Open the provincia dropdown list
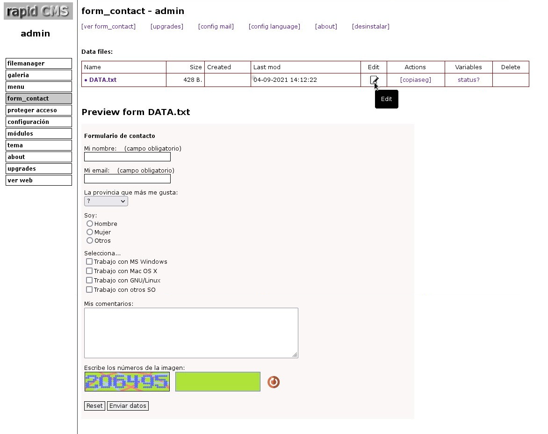This screenshot has width=548, height=434. pyautogui.click(x=106, y=201)
